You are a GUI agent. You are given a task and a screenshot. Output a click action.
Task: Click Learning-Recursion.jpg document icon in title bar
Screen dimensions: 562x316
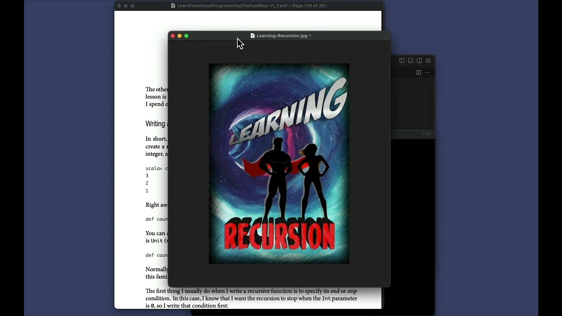pyautogui.click(x=252, y=36)
